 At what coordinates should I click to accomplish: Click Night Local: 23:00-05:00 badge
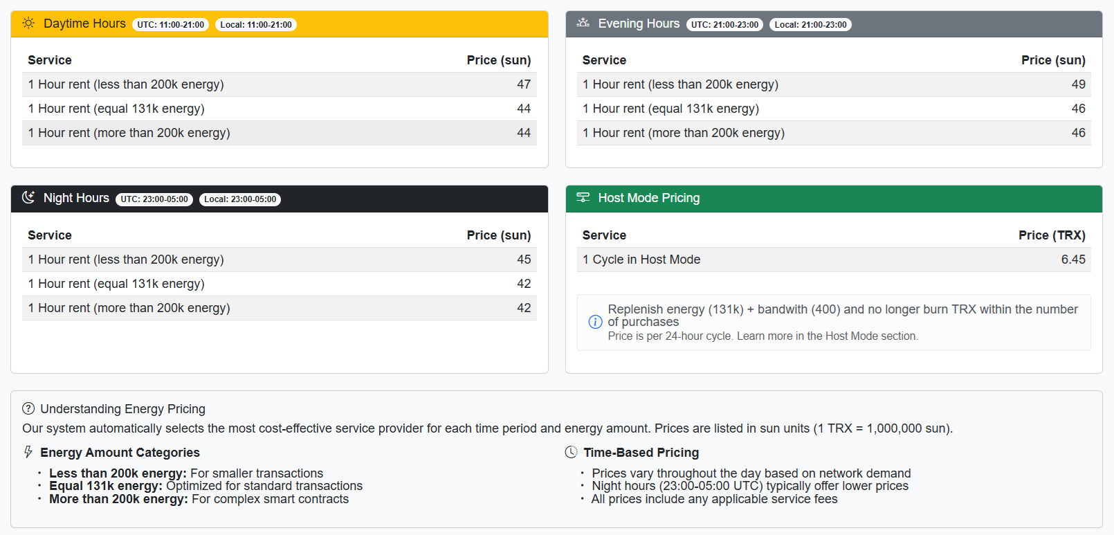tap(240, 199)
